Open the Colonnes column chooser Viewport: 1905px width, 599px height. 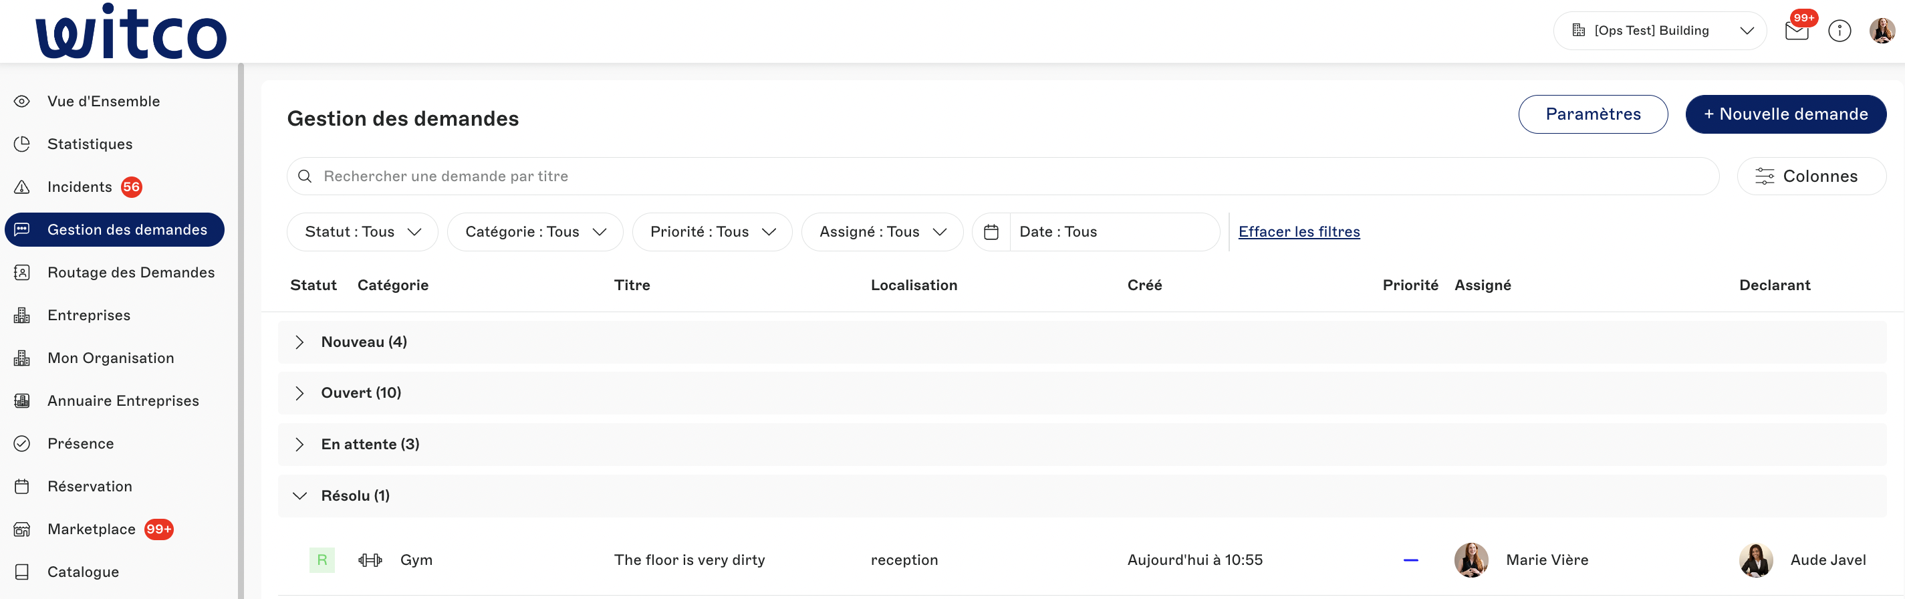(x=1812, y=176)
